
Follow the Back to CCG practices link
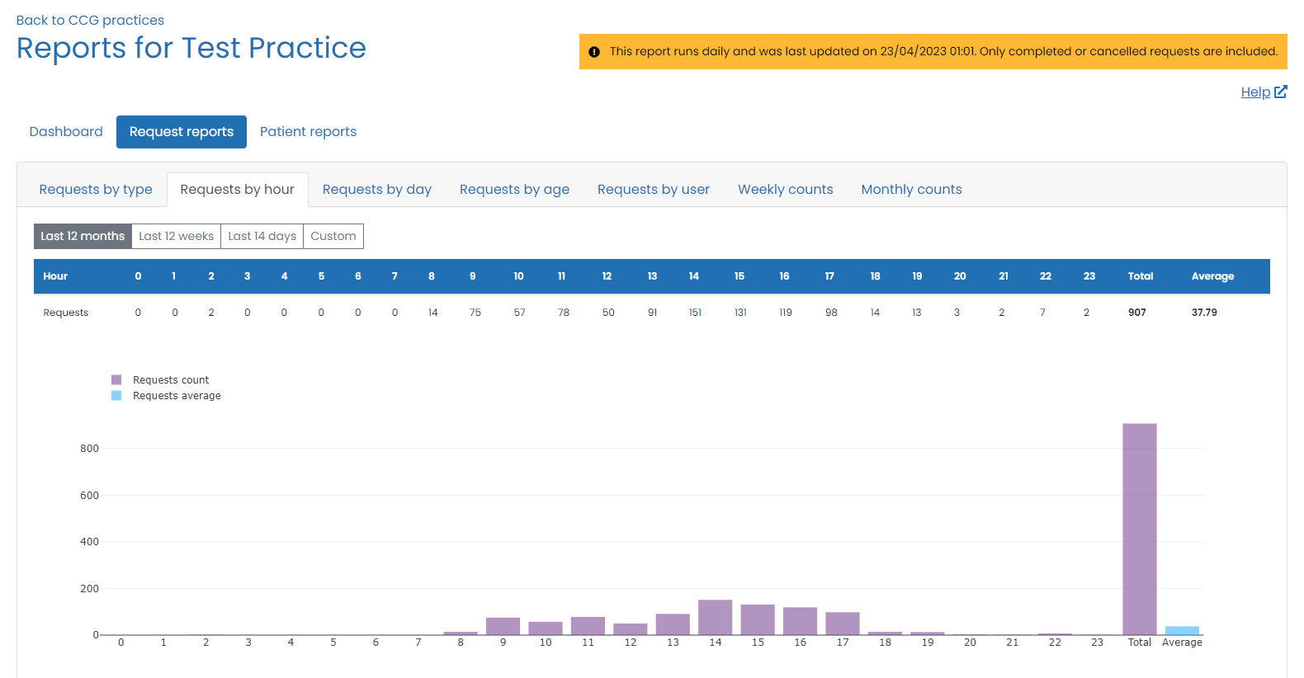90,20
